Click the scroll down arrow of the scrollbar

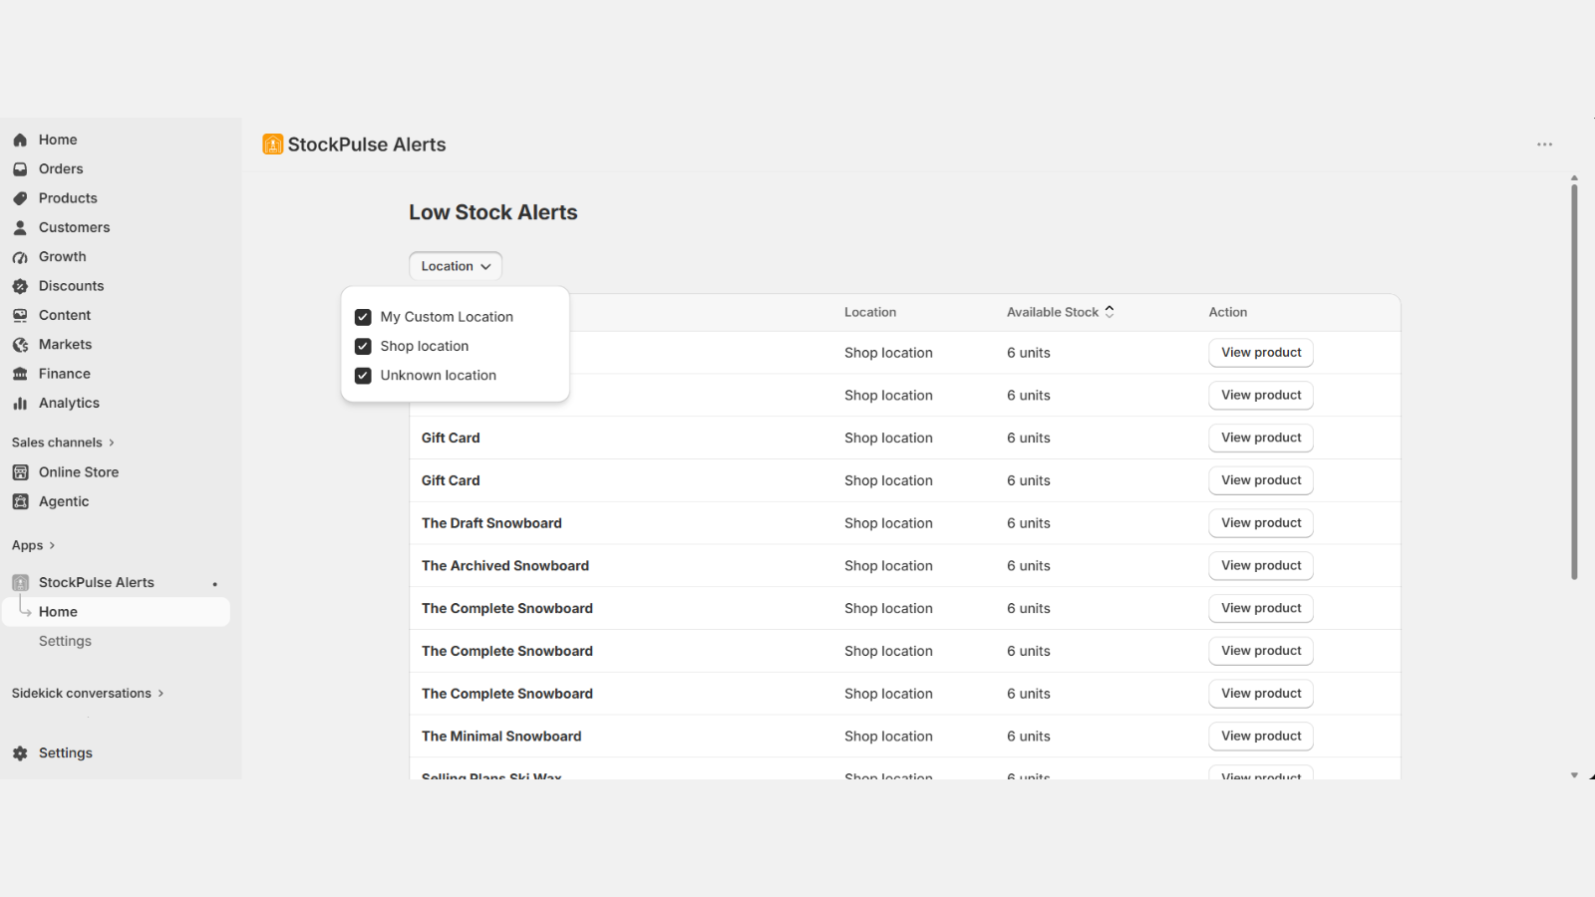1574,774
